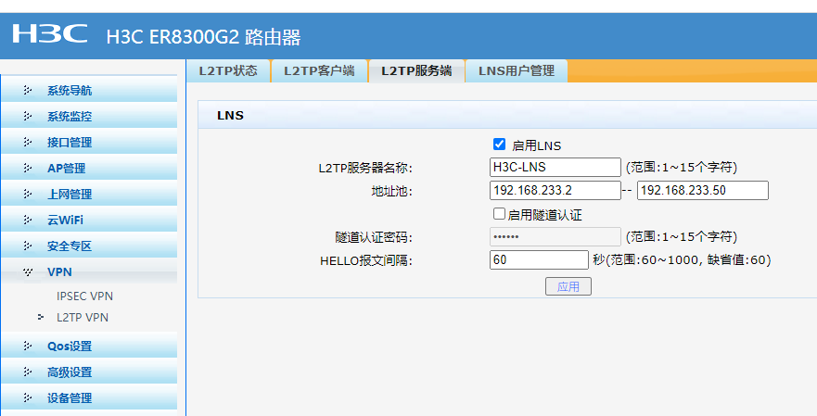This screenshot has height=416, width=817.
Task: Click the H3C ER8300G2 路由器 title
Action: [x=203, y=37]
